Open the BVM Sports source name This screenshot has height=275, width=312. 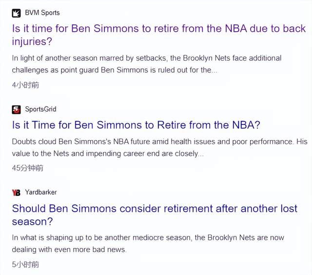coord(42,13)
